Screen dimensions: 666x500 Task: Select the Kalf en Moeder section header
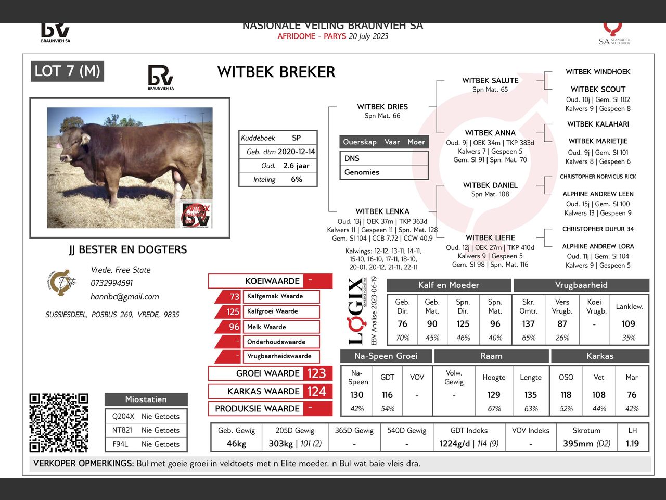click(449, 285)
